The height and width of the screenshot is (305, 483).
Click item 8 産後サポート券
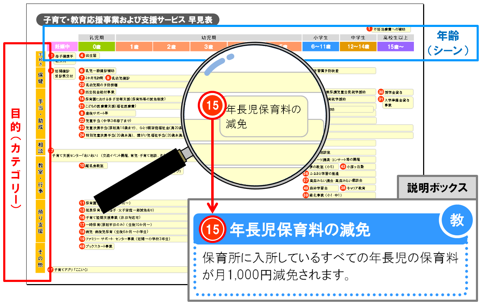[107, 113]
